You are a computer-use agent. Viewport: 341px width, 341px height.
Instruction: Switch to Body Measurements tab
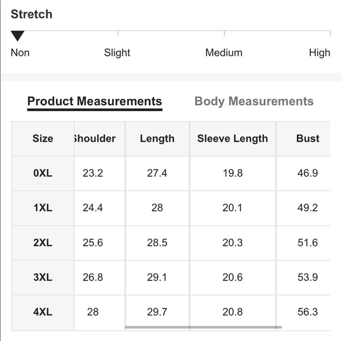tap(254, 101)
